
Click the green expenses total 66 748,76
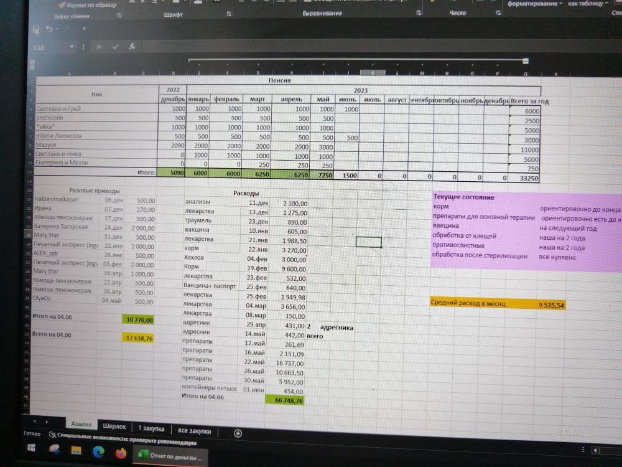coord(287,402)
